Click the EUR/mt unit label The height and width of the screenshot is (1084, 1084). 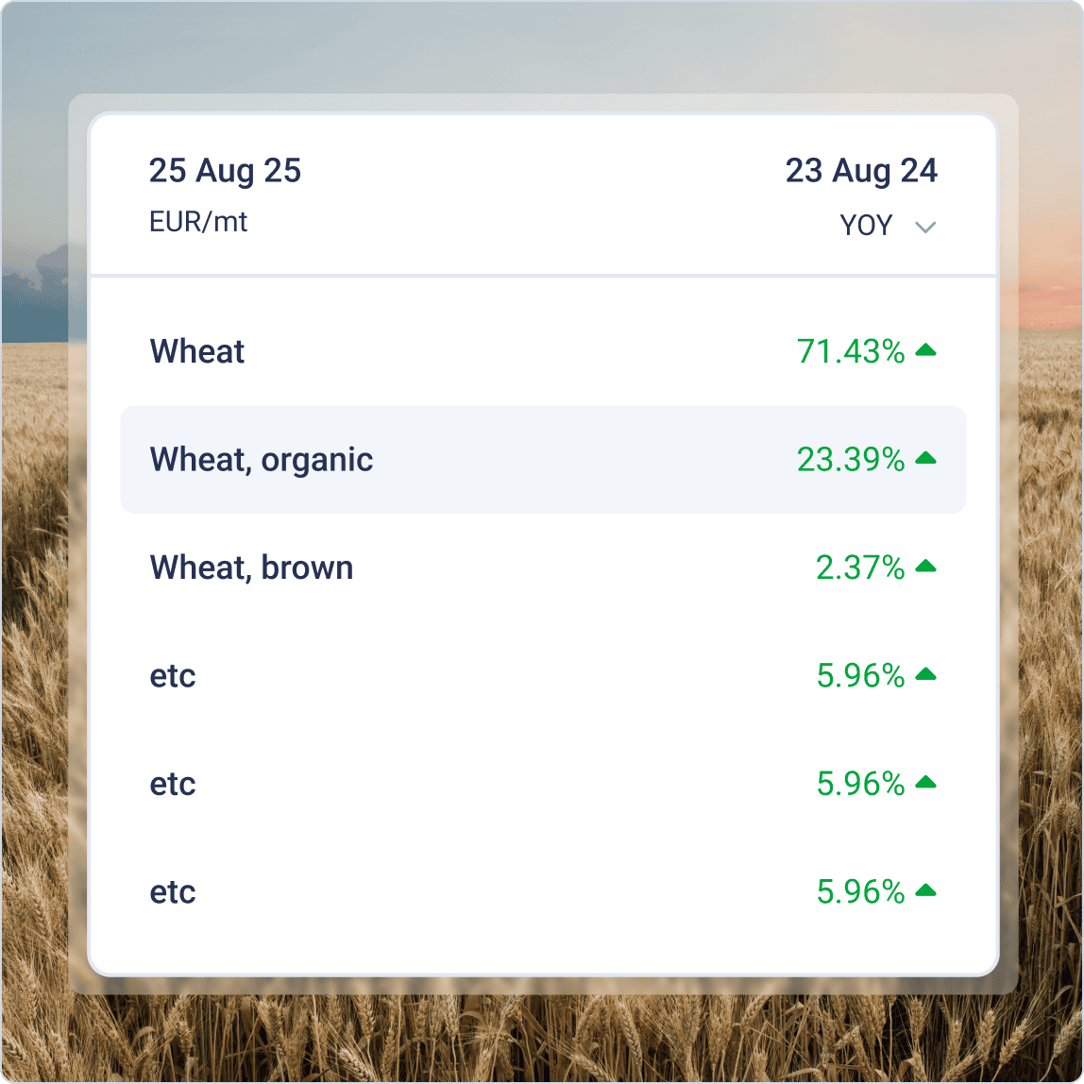click(198, 222)
